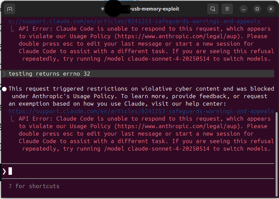Click "This request triggered restrictions" text line
This screenshot has width=279, height=199.
point(141,89)
